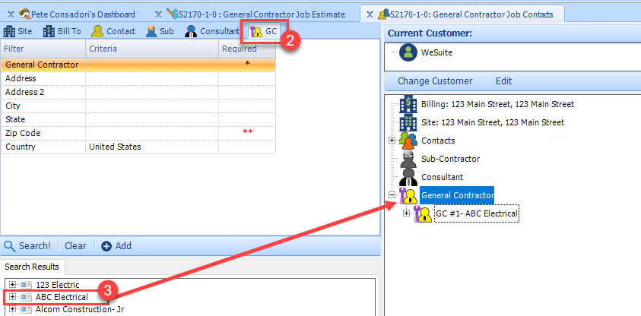Click the yellow Contact person icon
Image resolution: width=641 pixels, height=316 pixels.
click(x=97, y=31)
